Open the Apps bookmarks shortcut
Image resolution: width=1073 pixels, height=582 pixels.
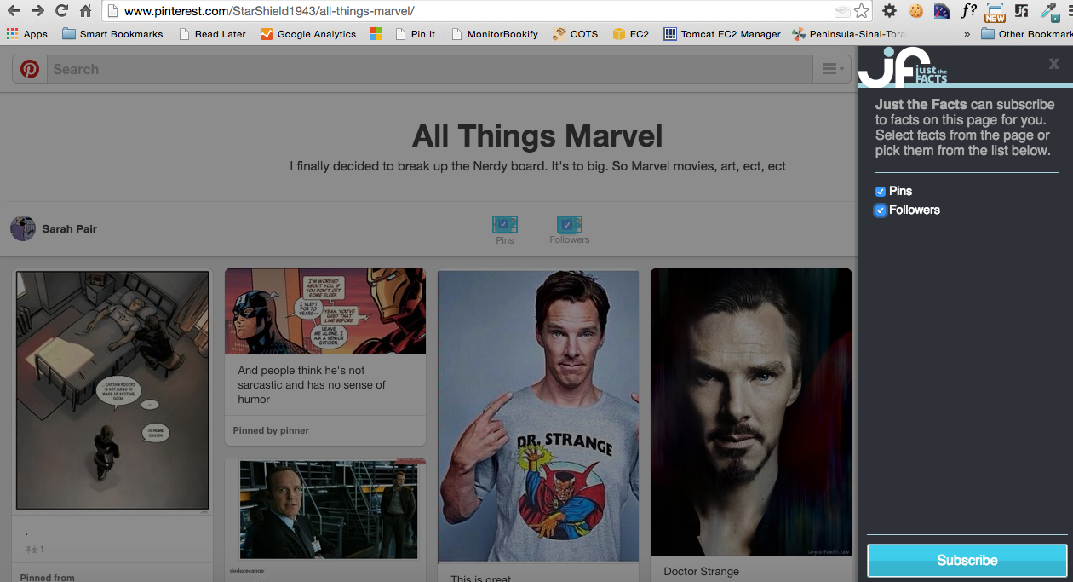pyautogui.click(x=26, y=34)
